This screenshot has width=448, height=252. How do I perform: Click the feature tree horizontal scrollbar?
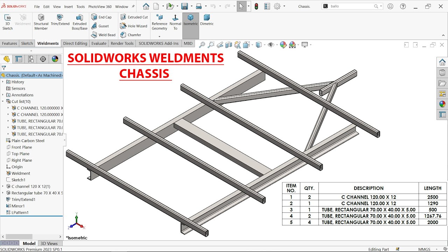[19, 237]
